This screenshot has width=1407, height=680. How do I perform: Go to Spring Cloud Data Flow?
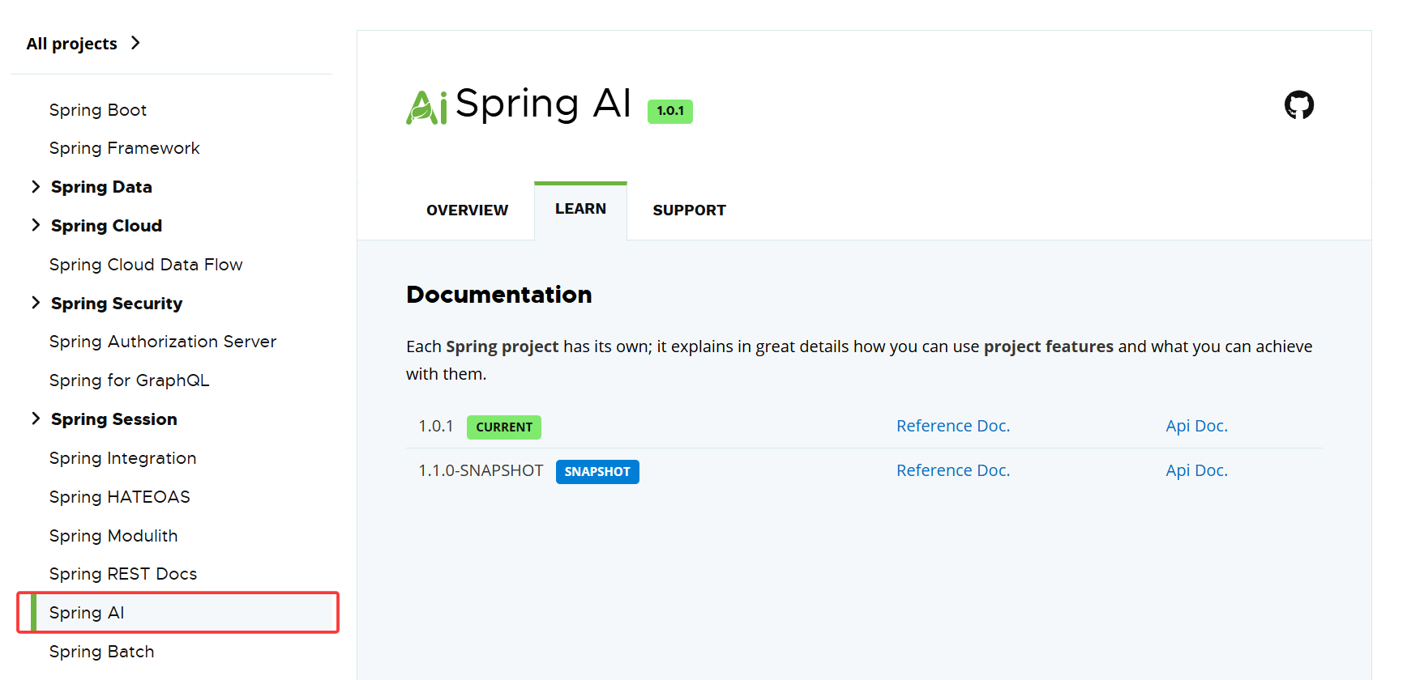(146, 265)
